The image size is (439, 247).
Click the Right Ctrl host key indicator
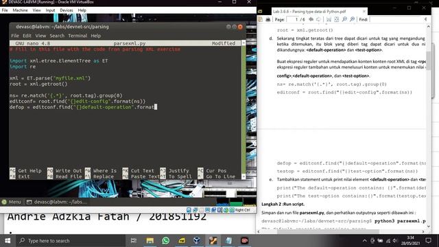coord(242,210)
